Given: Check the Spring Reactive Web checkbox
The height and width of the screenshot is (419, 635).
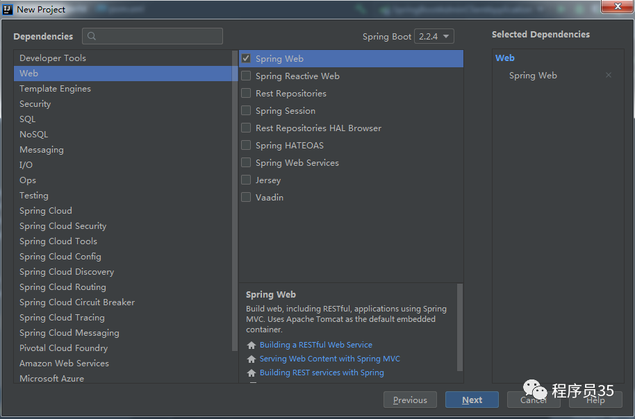Looking at the screenshot, I should tap(246, 76).
